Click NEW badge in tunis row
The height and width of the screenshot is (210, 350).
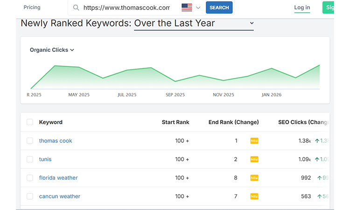[x=254, y=160]
